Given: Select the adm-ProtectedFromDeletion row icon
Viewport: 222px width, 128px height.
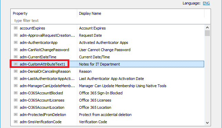Looking at the screenshot, I should point(16,115).
